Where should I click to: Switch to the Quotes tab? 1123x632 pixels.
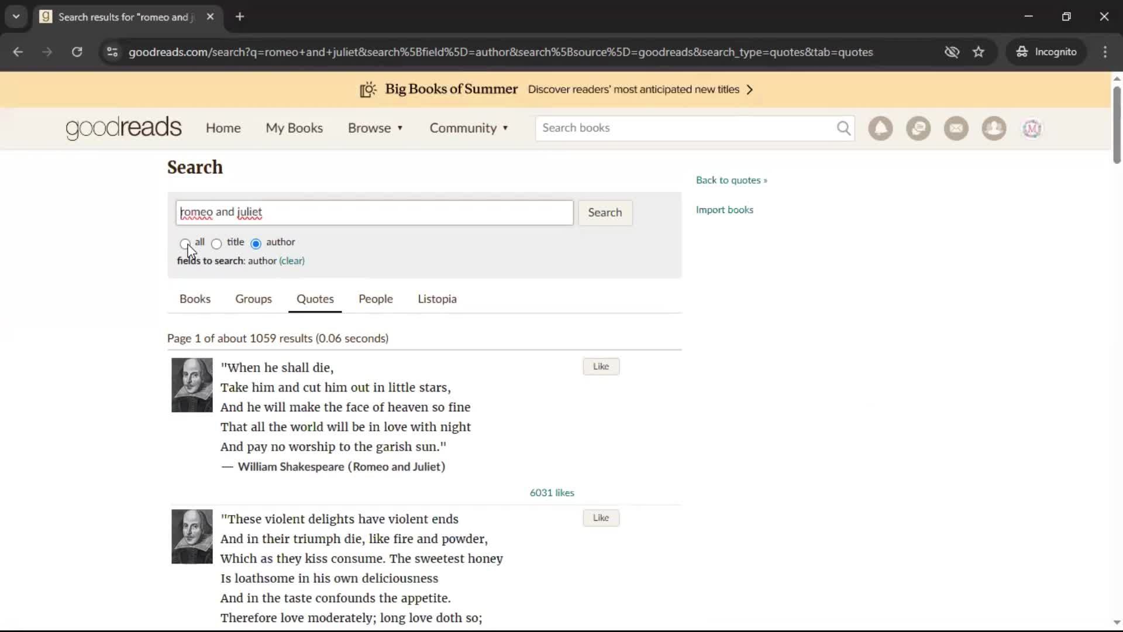pyautogui.click(x=315, y=299)
